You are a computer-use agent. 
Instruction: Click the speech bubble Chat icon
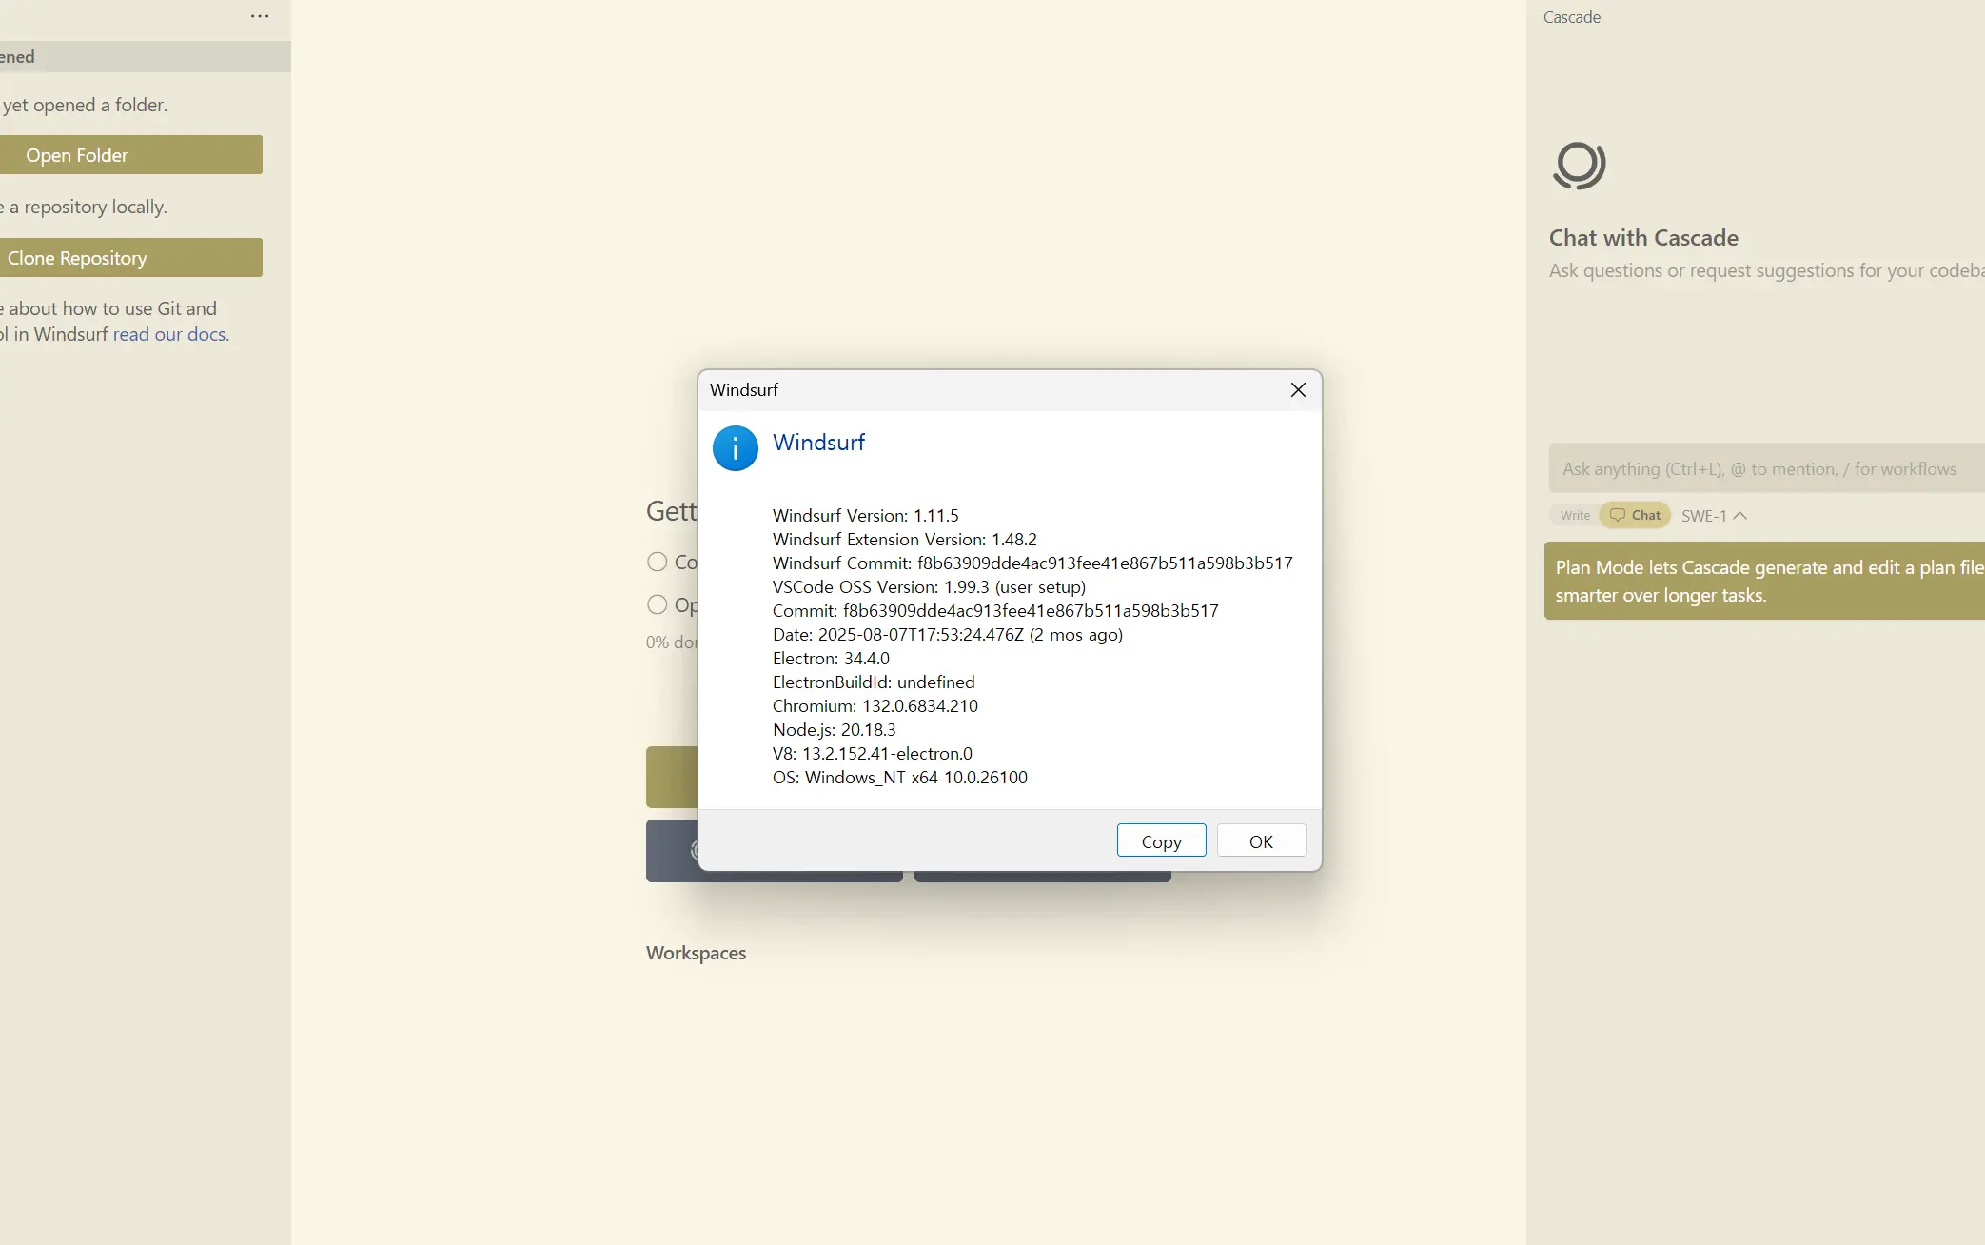coord(1617,515)
